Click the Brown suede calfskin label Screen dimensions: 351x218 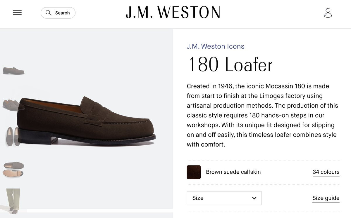coord(233,172)
